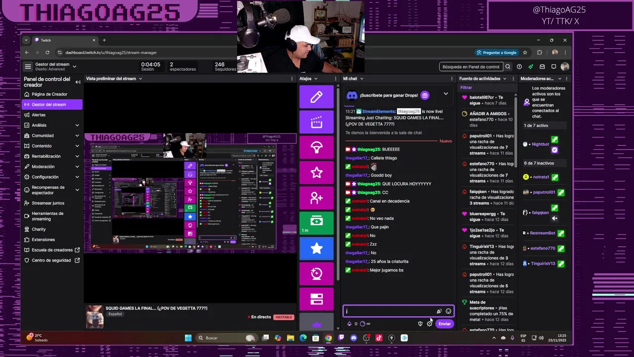
Task: Click the green sparkle icon in dashboard header
Action: (530, 66)
